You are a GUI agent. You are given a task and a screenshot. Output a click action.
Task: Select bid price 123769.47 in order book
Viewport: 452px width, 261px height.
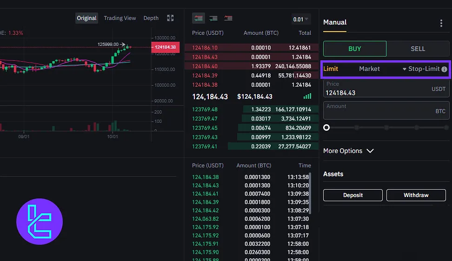205,119
